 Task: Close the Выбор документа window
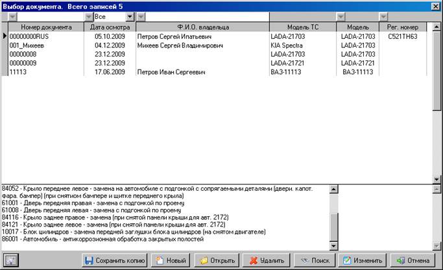435,6
